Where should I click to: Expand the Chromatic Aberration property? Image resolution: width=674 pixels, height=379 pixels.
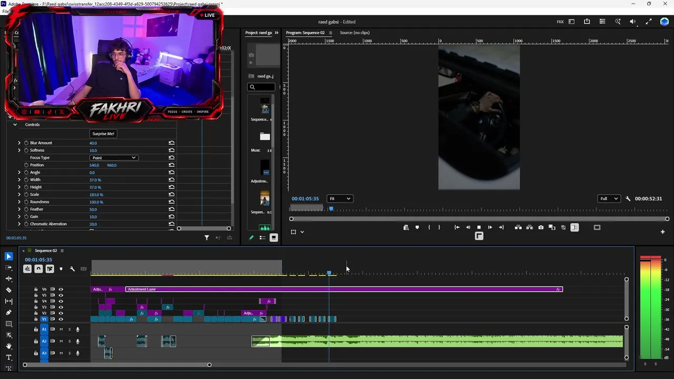(19, 224)
